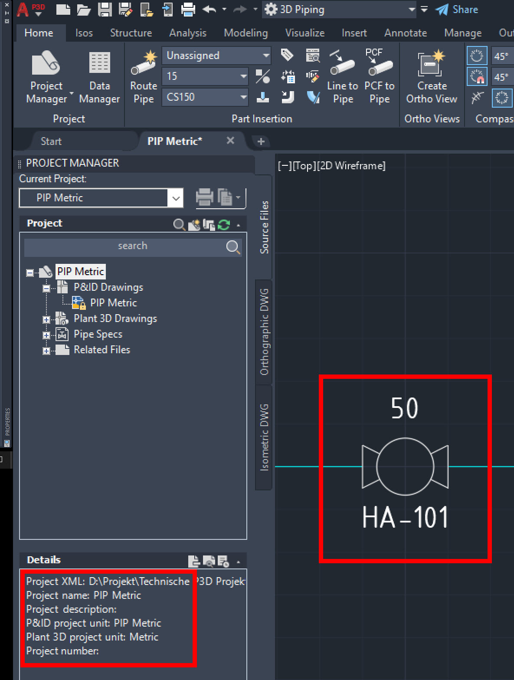Switch to the Manage ribbon tab

pos(462,33)
